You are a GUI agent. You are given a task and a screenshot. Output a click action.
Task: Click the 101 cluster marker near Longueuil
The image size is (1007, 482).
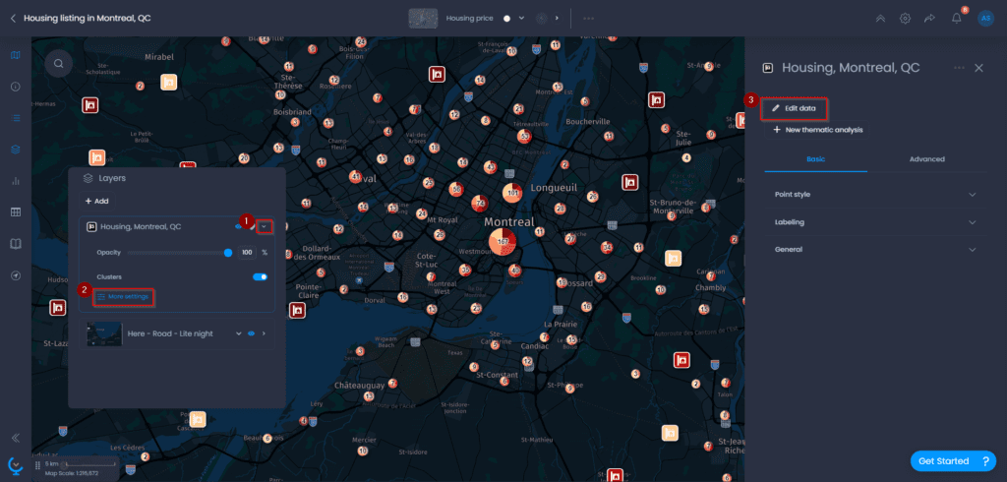tap(512, 193)
